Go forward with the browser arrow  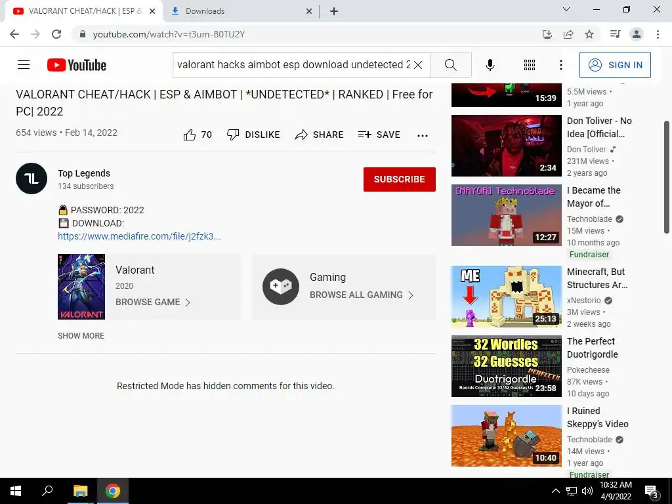[x=35, y=34]
